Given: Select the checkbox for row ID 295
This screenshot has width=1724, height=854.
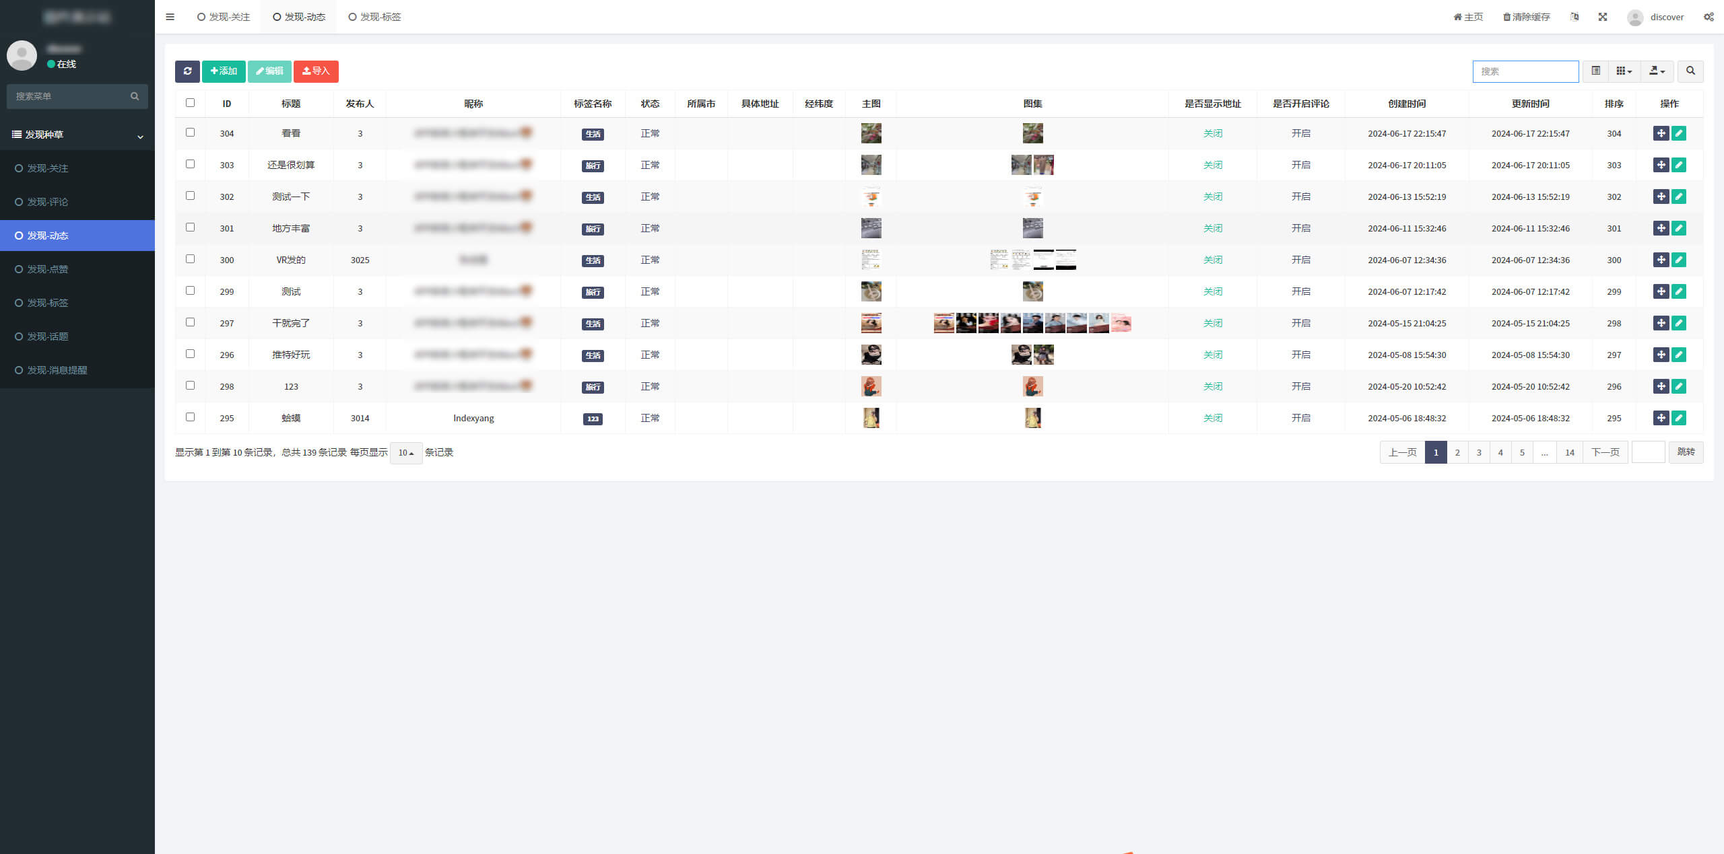Looking at the screenshot, I should [190, 417].
